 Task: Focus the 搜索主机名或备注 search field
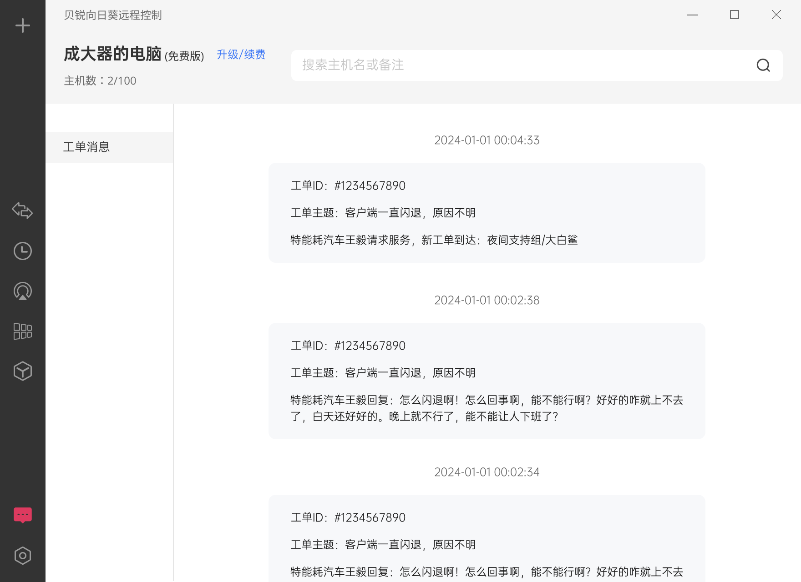(x=537, y=65)
